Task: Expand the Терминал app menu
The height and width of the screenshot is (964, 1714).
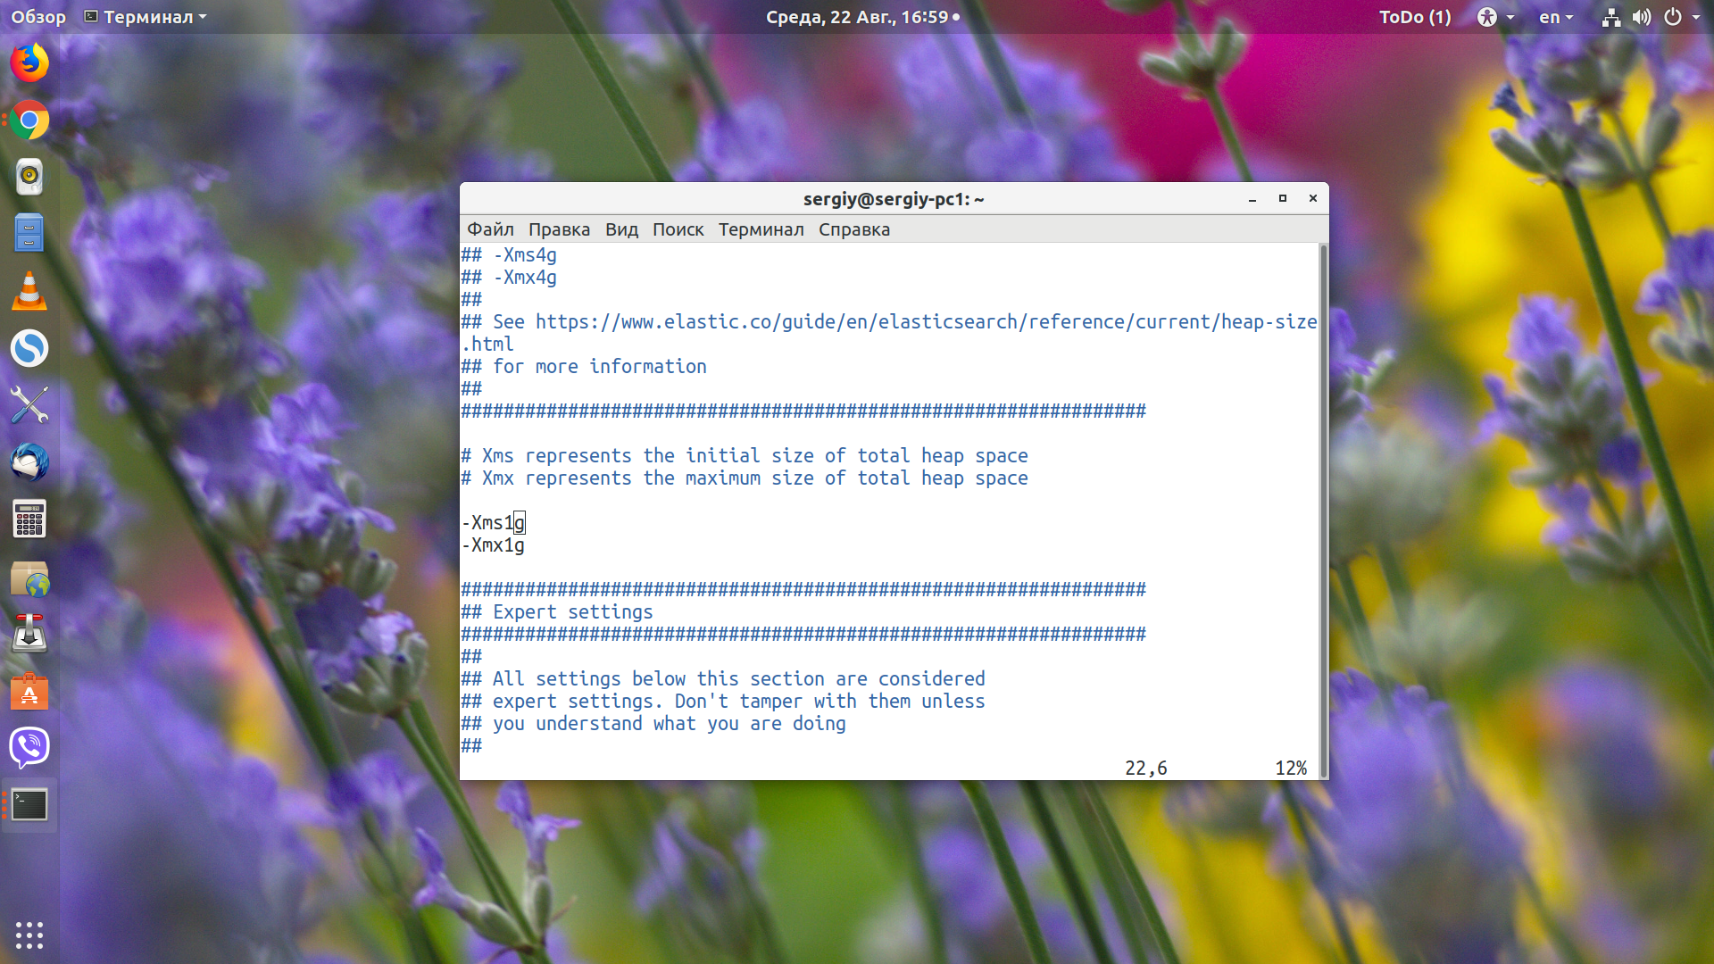Action: click(146, 17)
